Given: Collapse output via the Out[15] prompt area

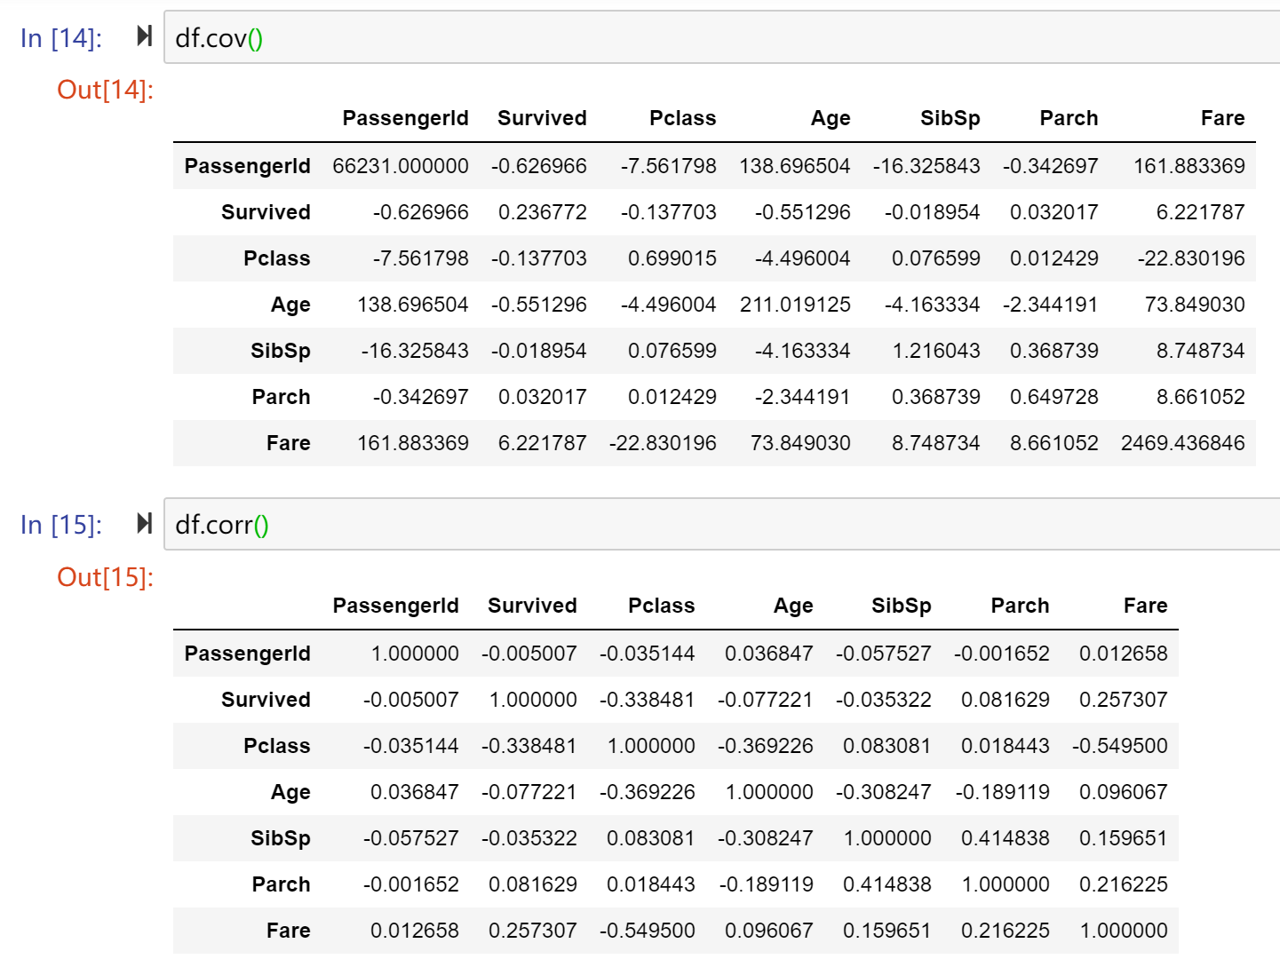Looking at the screenshot, I should tap(105, 577).
